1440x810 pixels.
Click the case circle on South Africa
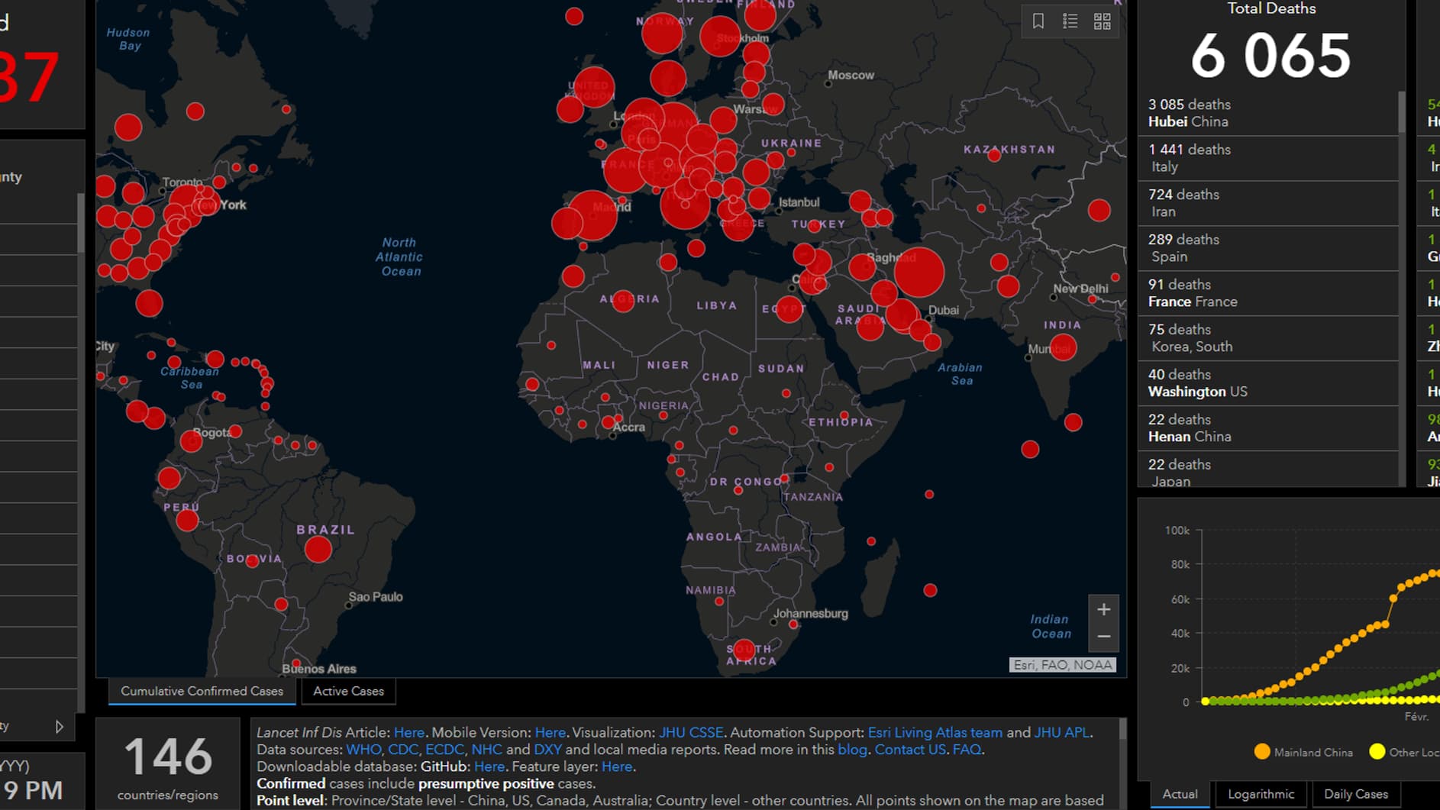click(x=744, y=650)
